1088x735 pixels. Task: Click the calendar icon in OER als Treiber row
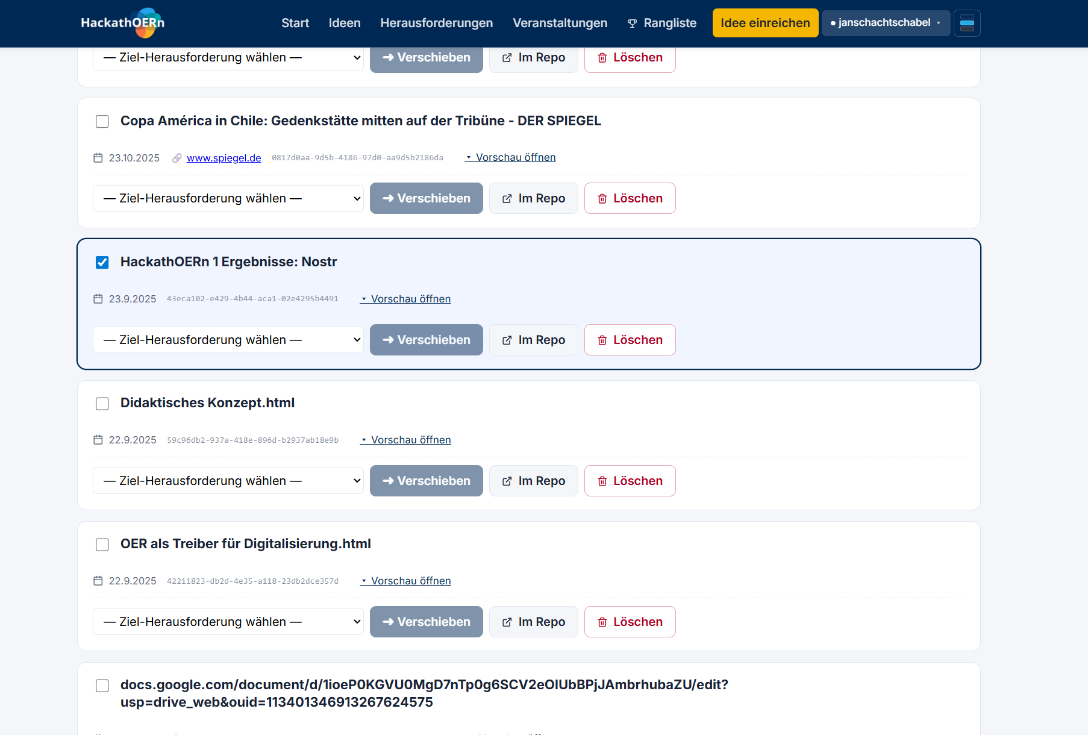coord(98,581)
